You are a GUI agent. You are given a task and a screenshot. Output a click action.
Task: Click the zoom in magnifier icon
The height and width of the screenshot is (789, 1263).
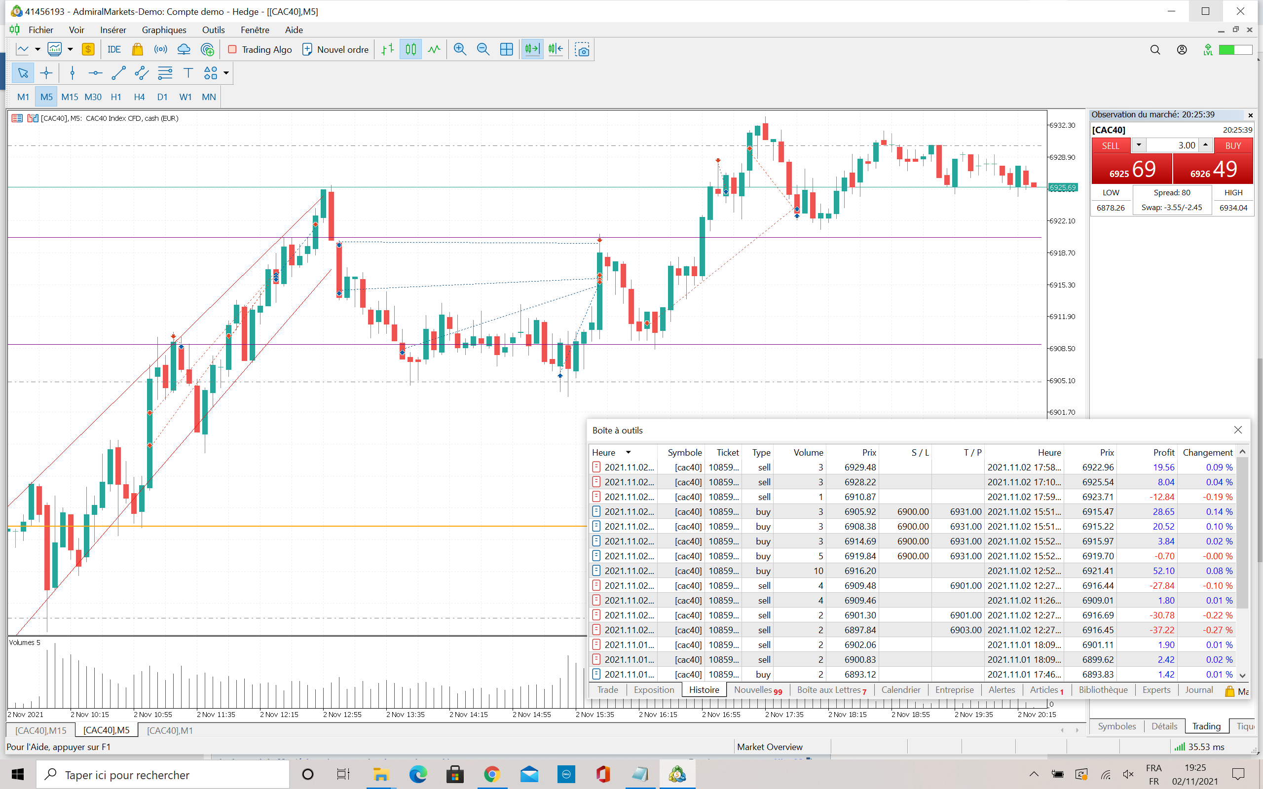point(459,50)
